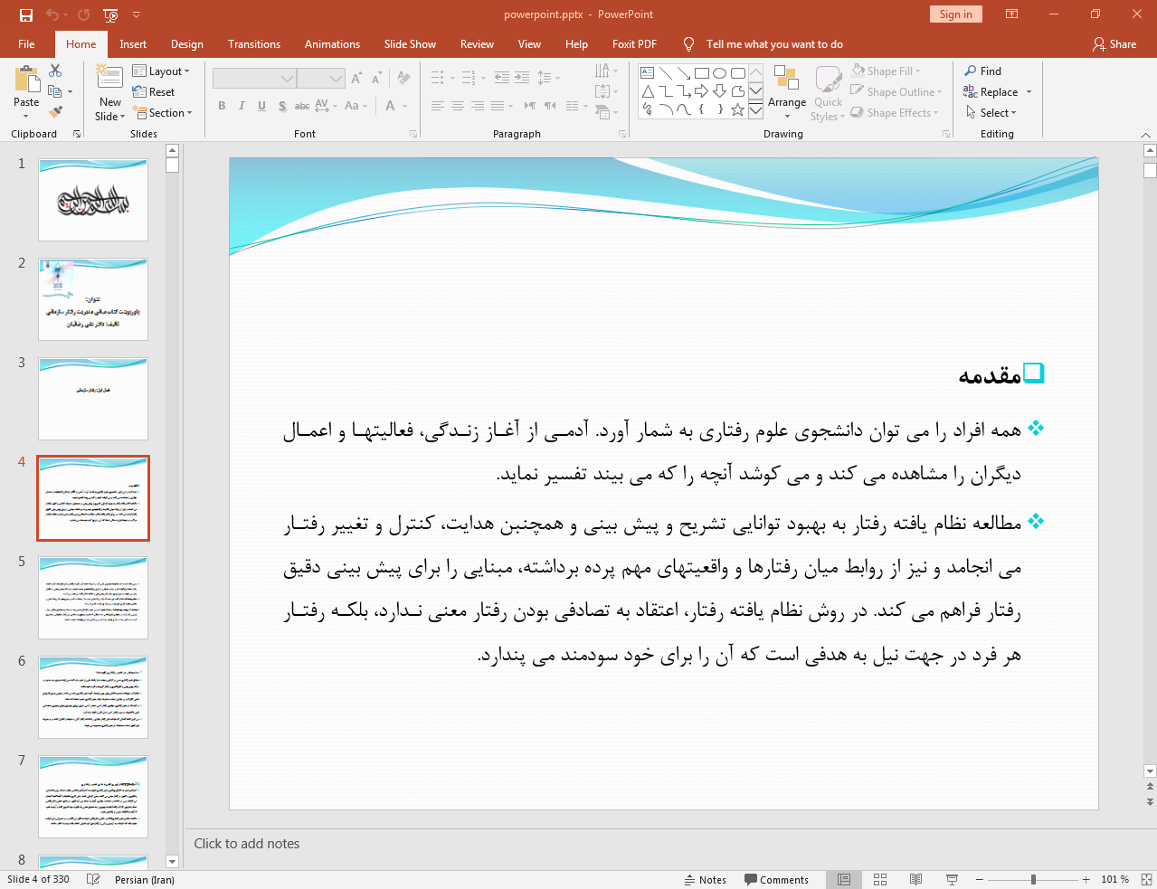This screenshot has height=889, width=1157.
Task: Switch to the Insert tab
Action: click(x=133, y=43)
